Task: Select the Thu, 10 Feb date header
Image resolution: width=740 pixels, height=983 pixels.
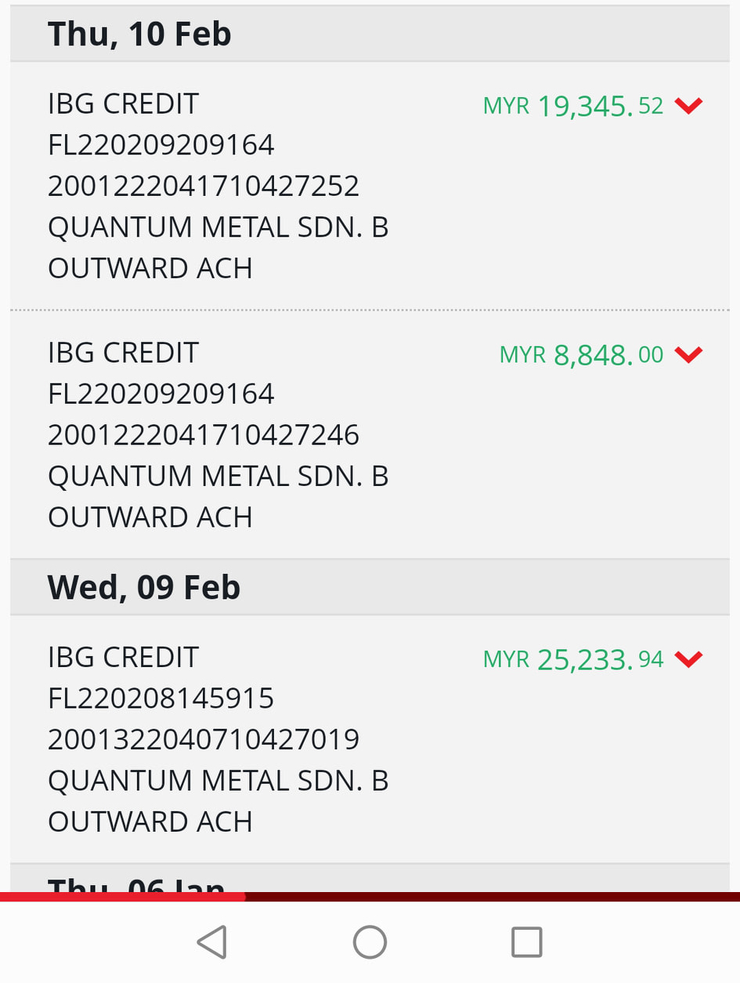Action: coord(139,34)
